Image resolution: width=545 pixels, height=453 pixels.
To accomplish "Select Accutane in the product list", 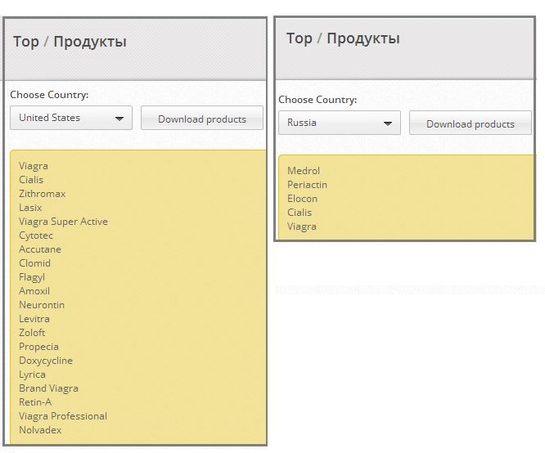I will point(40,249).
